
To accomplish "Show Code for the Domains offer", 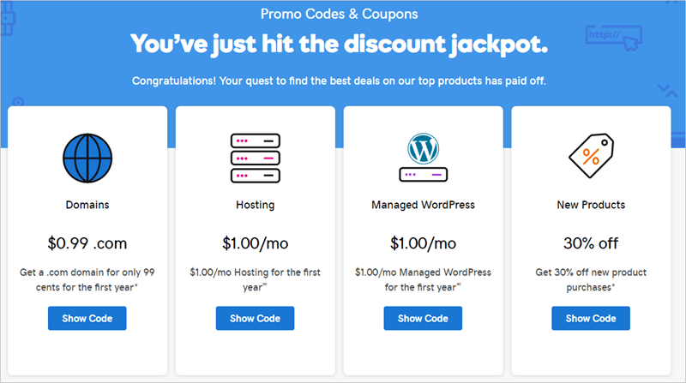I will coord(87,318).
